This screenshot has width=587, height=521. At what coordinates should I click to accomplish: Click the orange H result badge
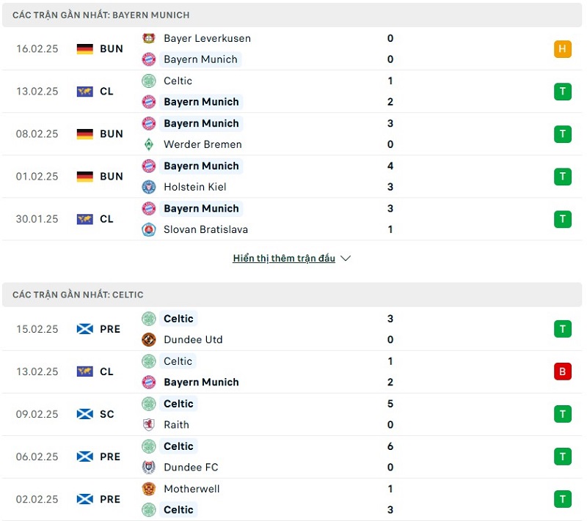pyautogui.click(x=562, y=48)
